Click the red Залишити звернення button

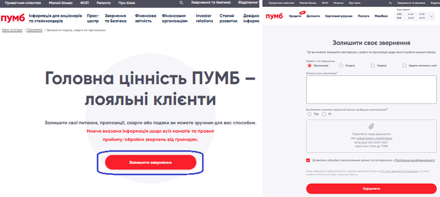point(150,162)
